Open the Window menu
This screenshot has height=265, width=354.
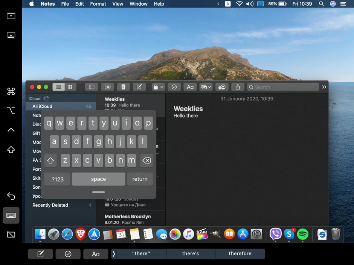[138, 4]
